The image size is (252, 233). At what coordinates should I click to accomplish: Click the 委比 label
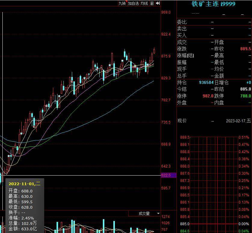182,22
